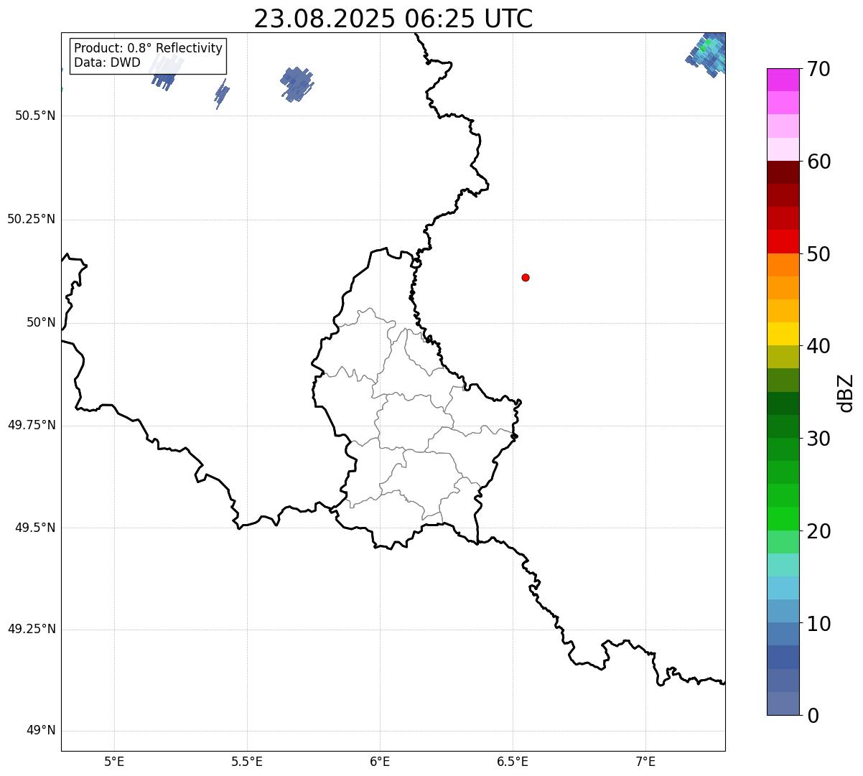Viewport: 863px width, 776px height.
Task: Select the dark maroon color band below 60
Action: pyautogui.click(x=783, y=172)
